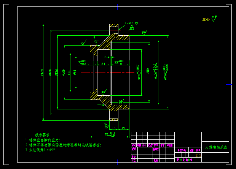Image resolution: width=236 pixels, height=169 pixels.
Task: Select the 技术要求 heading text
Action: [x=43, y=135]
